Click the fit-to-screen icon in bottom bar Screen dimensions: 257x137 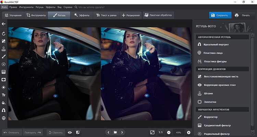(152, 132)
